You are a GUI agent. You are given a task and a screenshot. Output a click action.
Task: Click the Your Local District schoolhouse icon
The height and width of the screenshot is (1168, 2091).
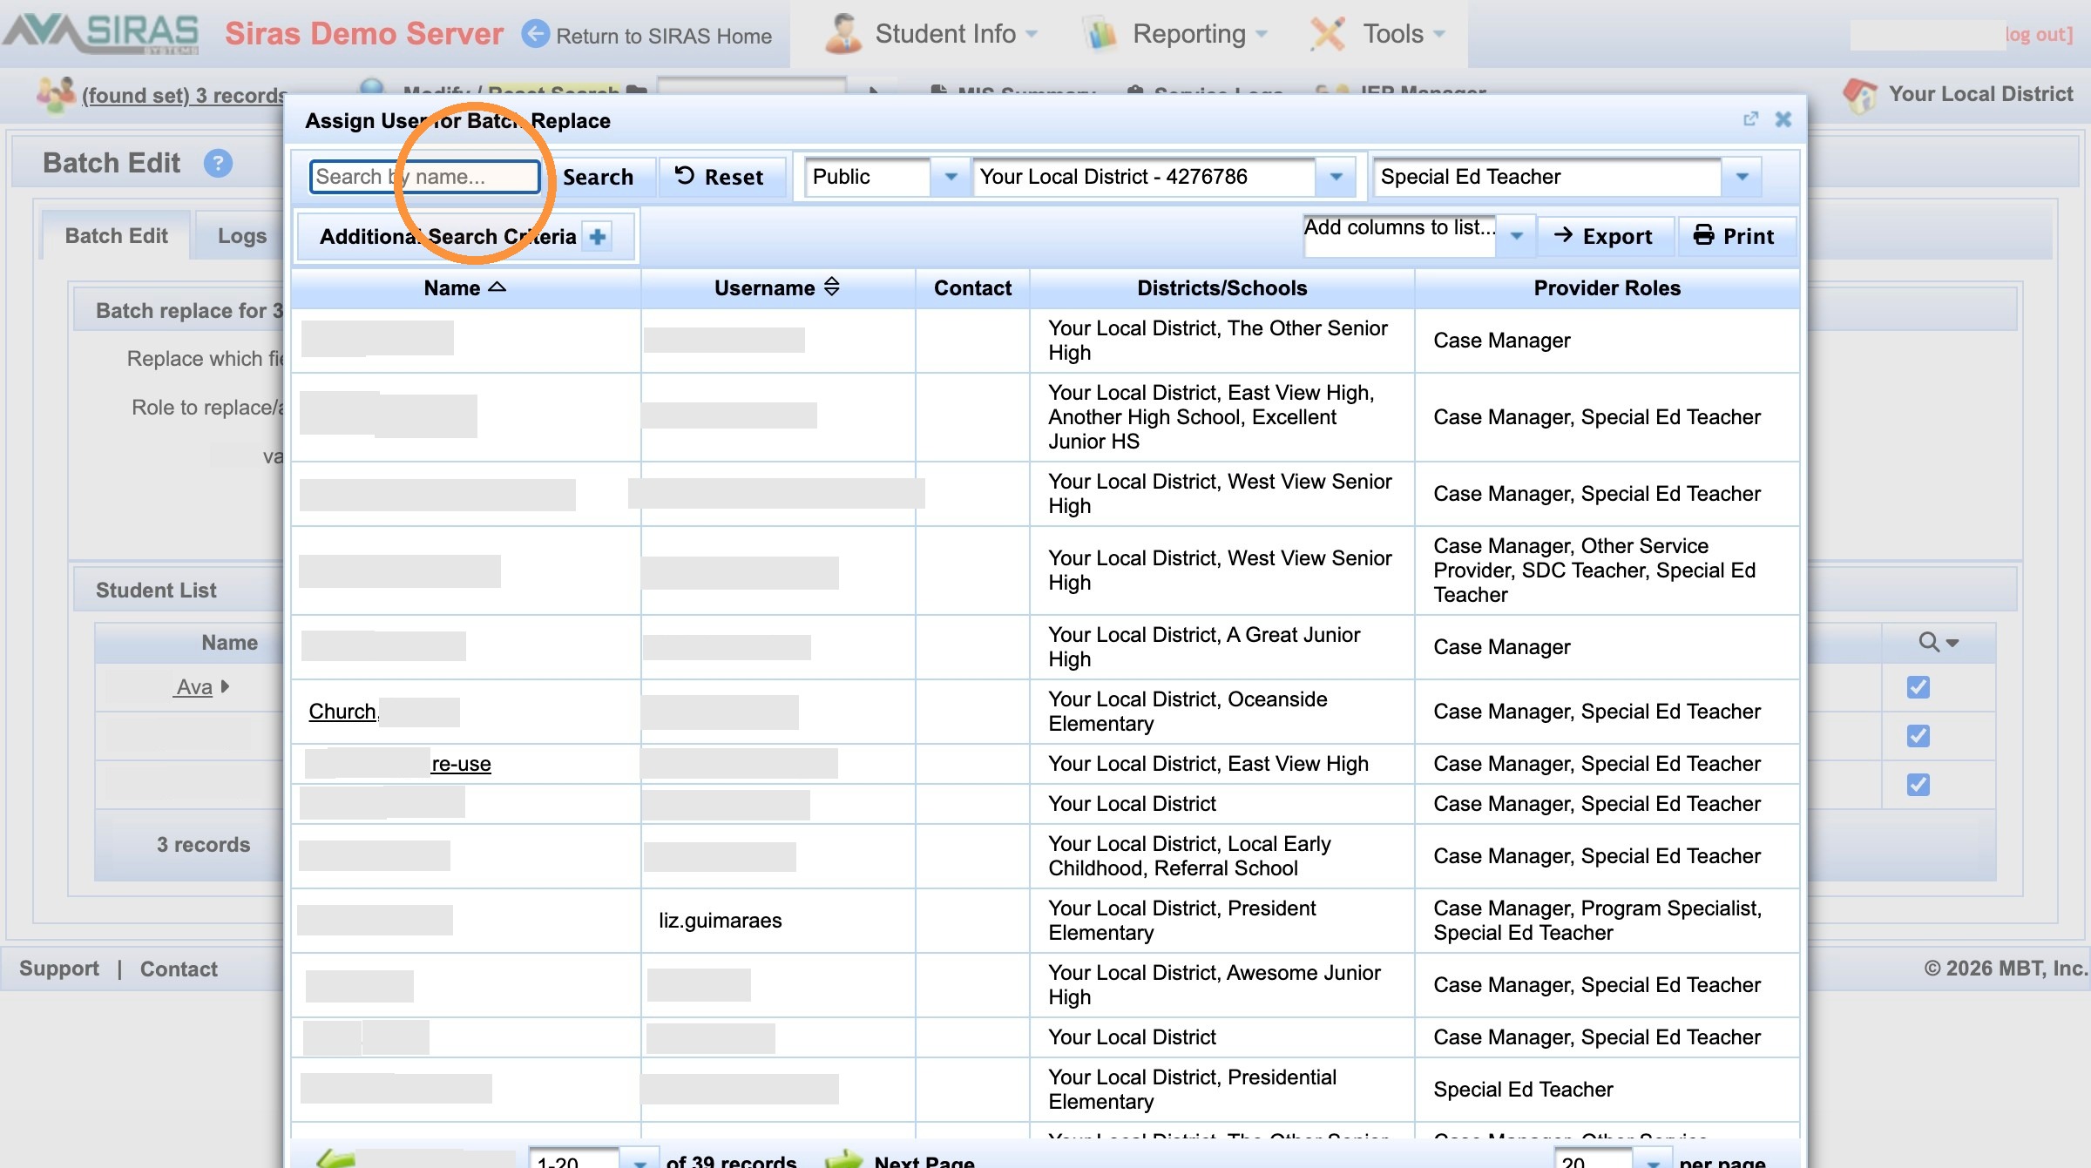pos(1860,95)
